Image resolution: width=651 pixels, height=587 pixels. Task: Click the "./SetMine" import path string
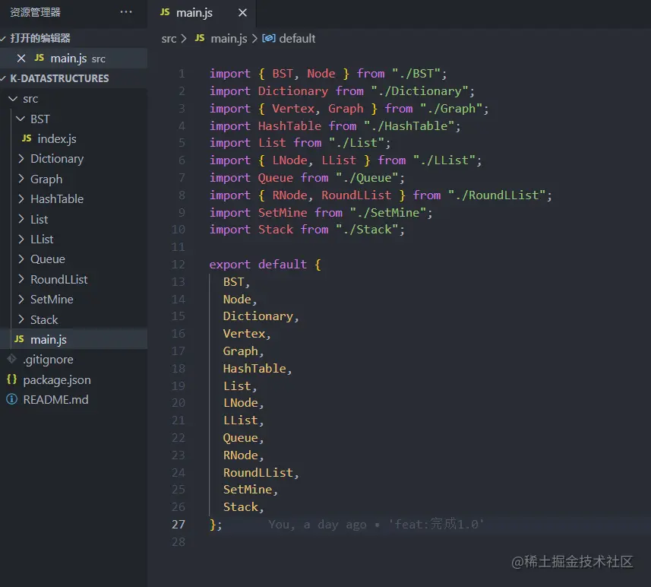coord(387,212)
